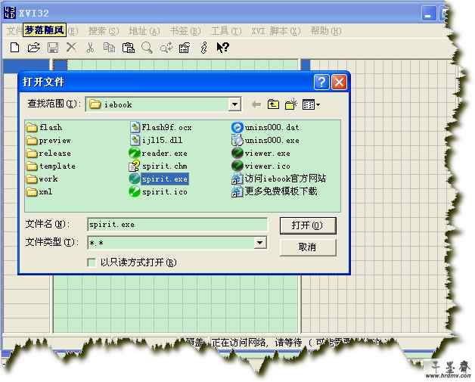Select 更多免费模板下载 shortcut
This screenshot has width=475, height=382.
(x=275, y=191)
